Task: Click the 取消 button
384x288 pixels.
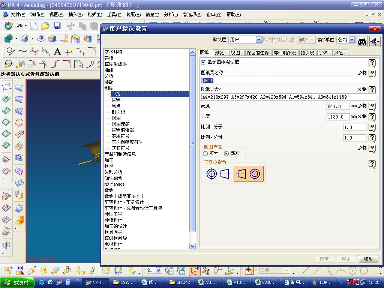Action: pos(368,259)
